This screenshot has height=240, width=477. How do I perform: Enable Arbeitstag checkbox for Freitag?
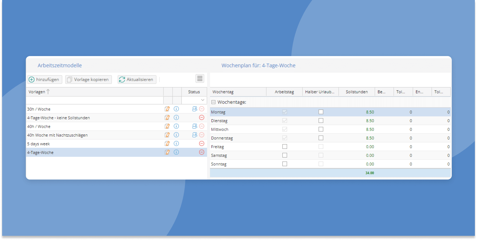tap(284, 147)
